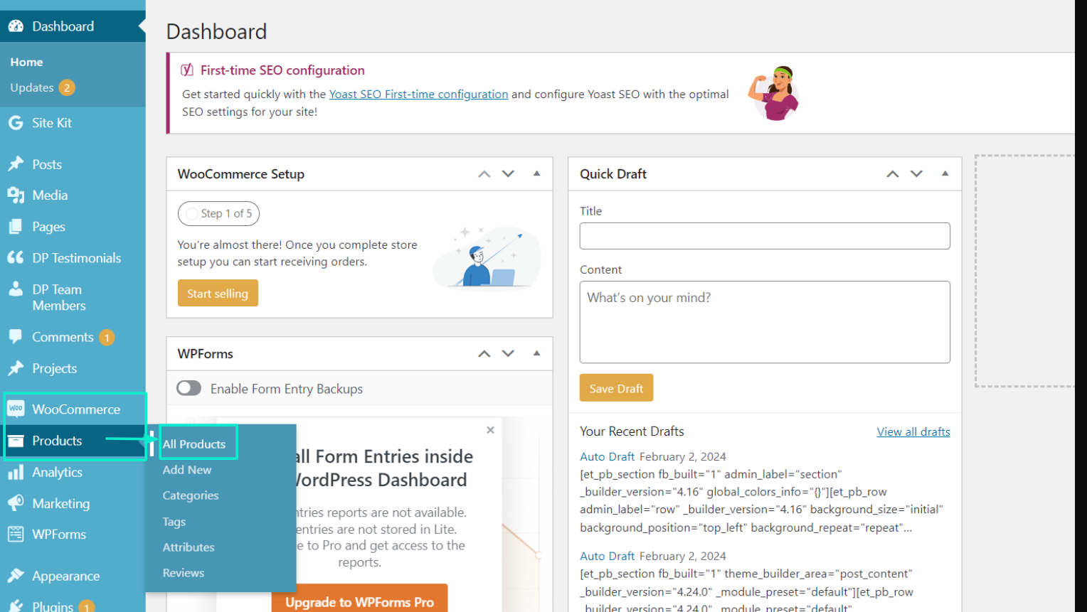Open All Products submenu item
The height and width of the screenshot is (612, 1087).
(x=194, y=444)
